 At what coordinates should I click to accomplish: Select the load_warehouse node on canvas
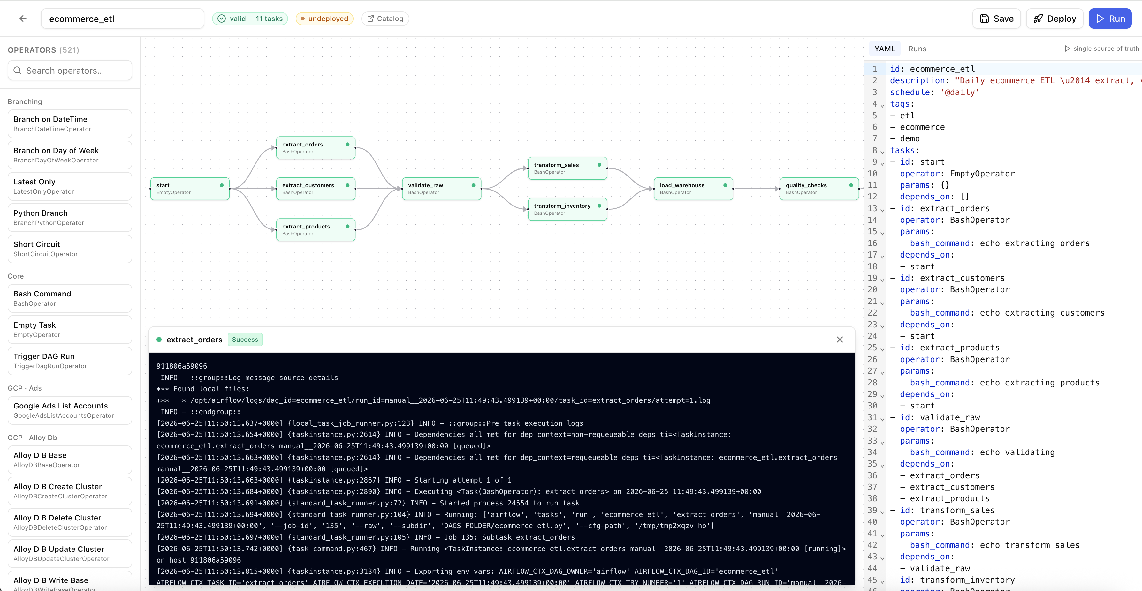[x=693, y=189]
